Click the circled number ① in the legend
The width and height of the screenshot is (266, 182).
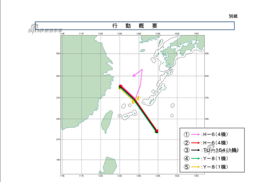click(x=187, y=134)
